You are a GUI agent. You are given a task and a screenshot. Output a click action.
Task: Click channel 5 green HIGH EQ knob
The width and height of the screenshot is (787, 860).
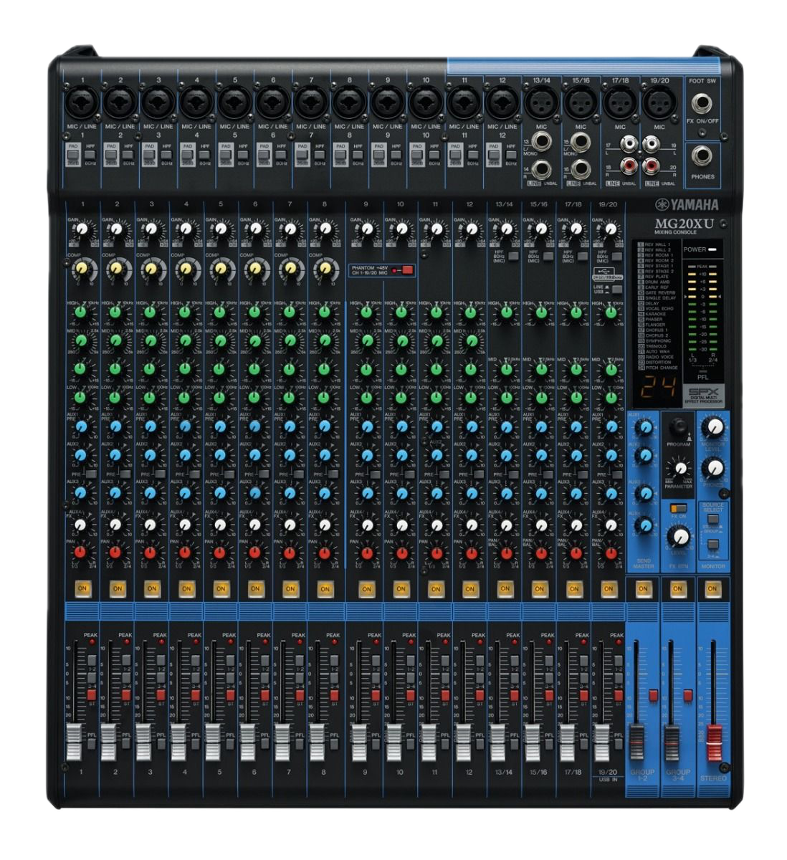click(x=220, y=312)
